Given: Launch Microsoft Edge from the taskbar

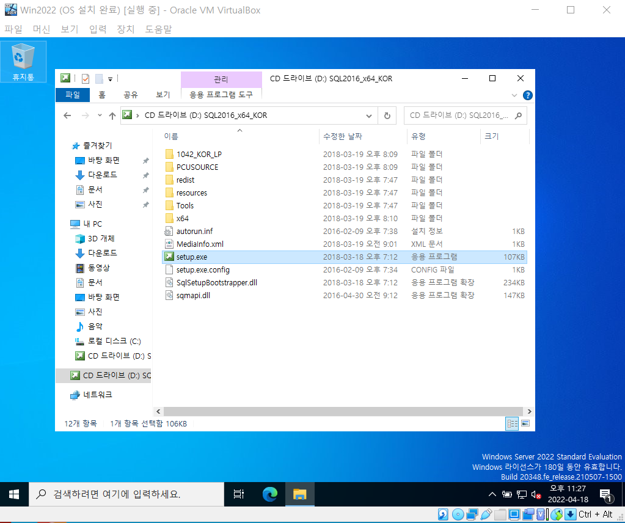Looking at the screenshot, I should coord(270,495).
